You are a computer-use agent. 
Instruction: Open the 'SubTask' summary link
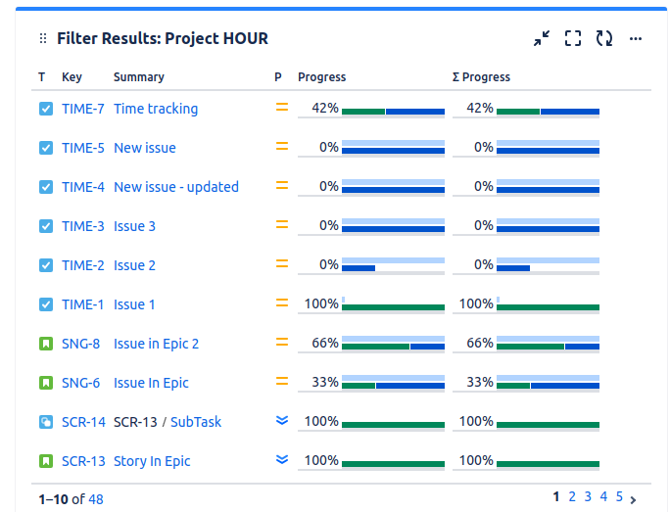[196, 422]
